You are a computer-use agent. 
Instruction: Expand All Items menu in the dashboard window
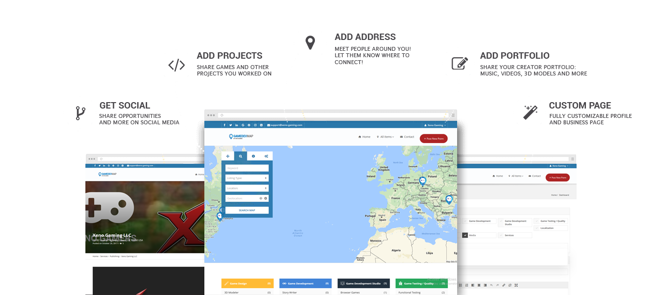(516, 176)
